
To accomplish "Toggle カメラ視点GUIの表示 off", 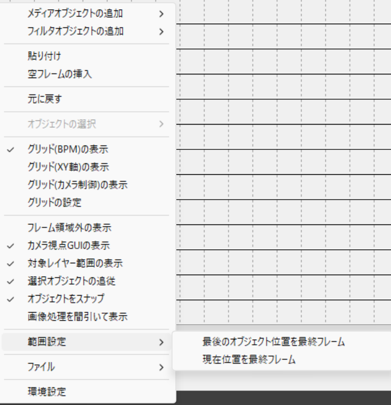I will 68,245.
